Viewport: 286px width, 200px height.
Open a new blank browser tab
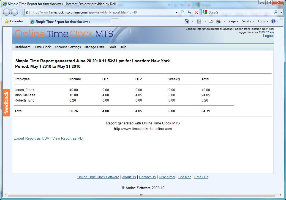tap(115, 22)
